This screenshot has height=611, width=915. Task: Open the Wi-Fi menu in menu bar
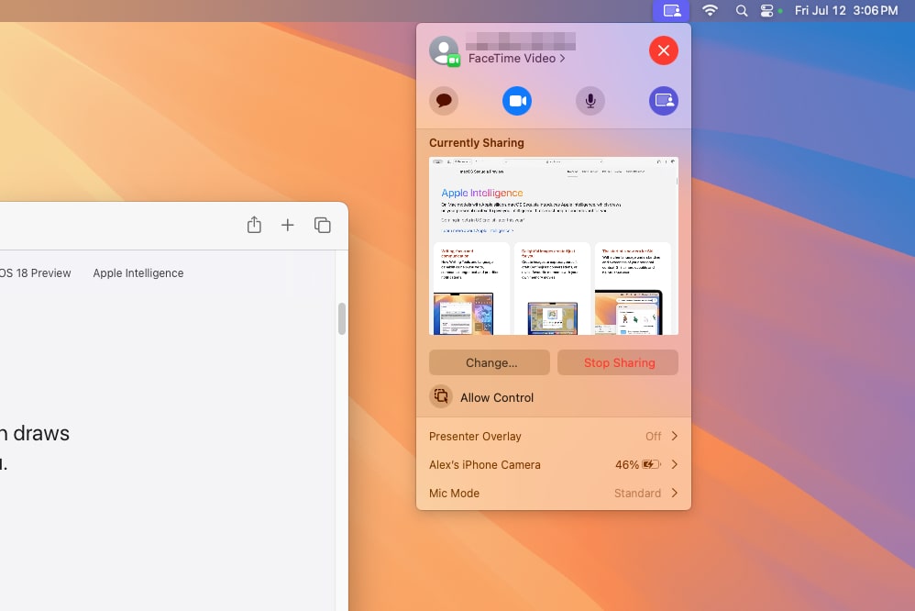click(710, 10)
